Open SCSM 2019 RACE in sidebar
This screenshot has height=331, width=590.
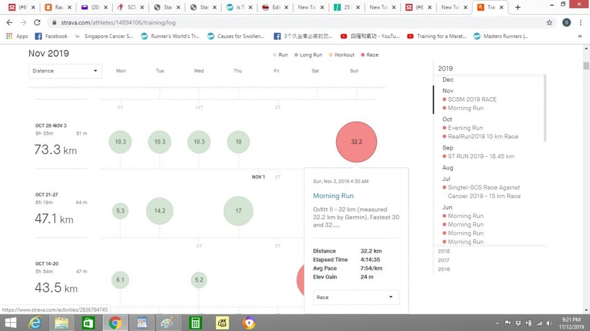(472, 99)
